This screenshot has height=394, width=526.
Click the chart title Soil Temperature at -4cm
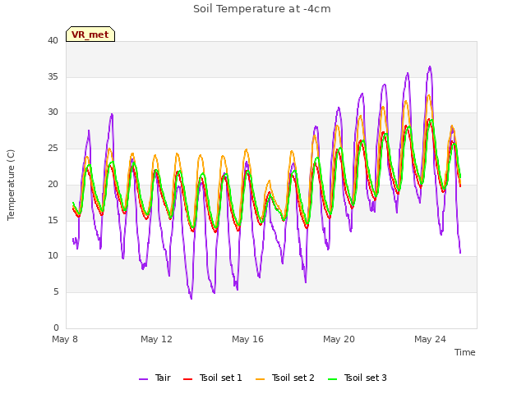pos(262,9)
